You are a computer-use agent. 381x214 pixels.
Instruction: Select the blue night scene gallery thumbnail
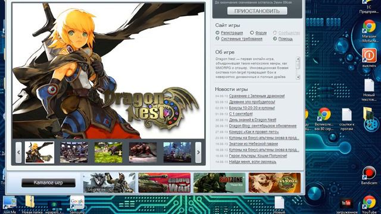pos(177,152)
